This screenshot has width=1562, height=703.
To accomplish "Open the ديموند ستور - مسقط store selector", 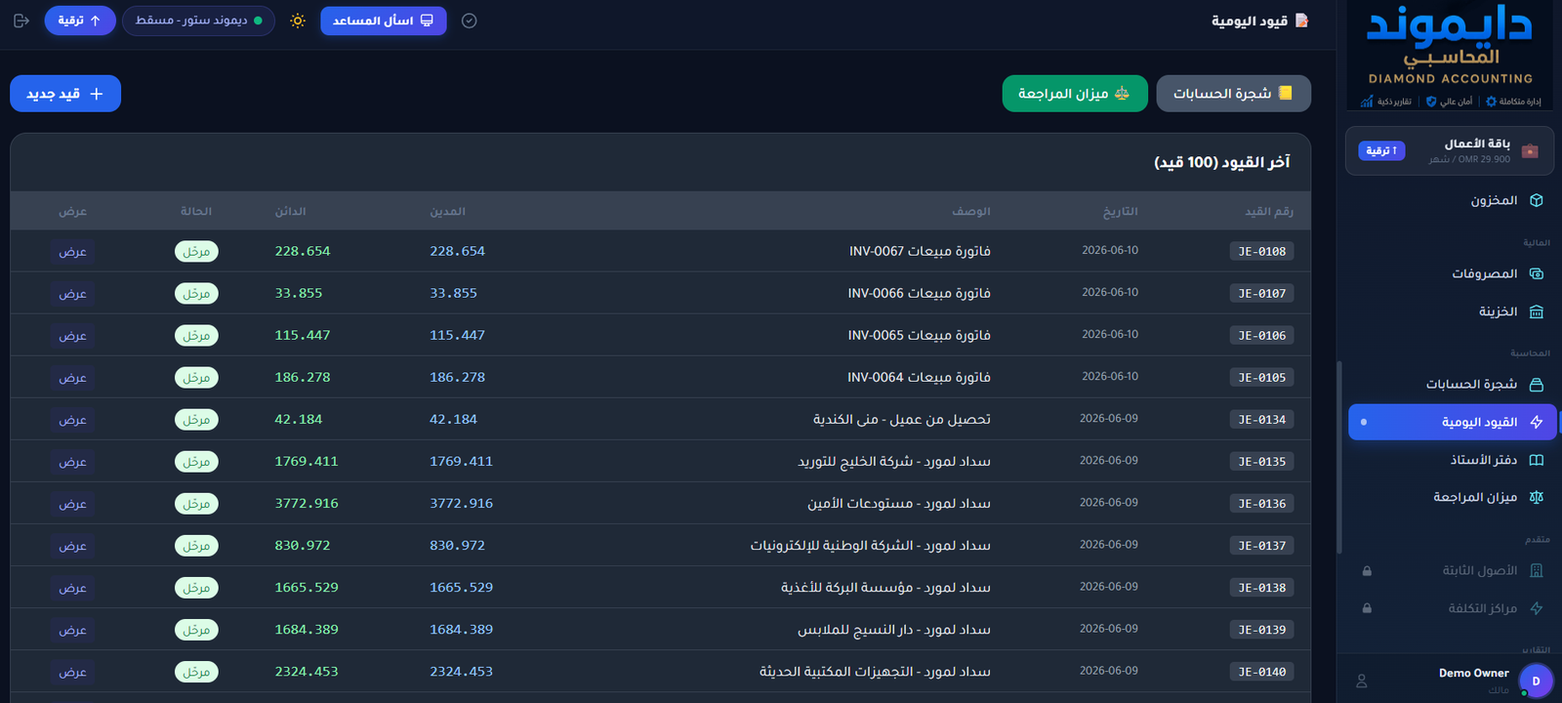I will [x=198, y=21].
